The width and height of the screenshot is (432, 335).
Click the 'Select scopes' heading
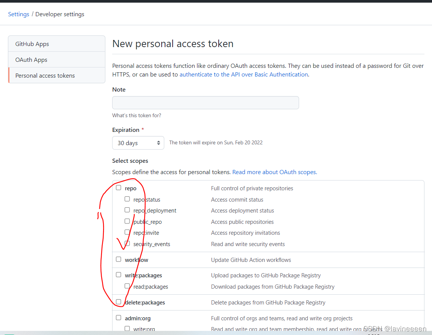coord(130,161)
